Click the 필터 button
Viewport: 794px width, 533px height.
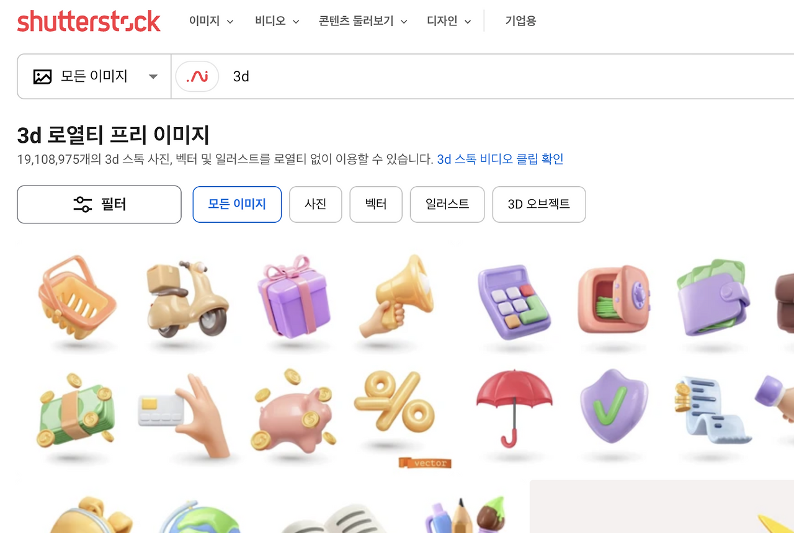tap(99, 204)
